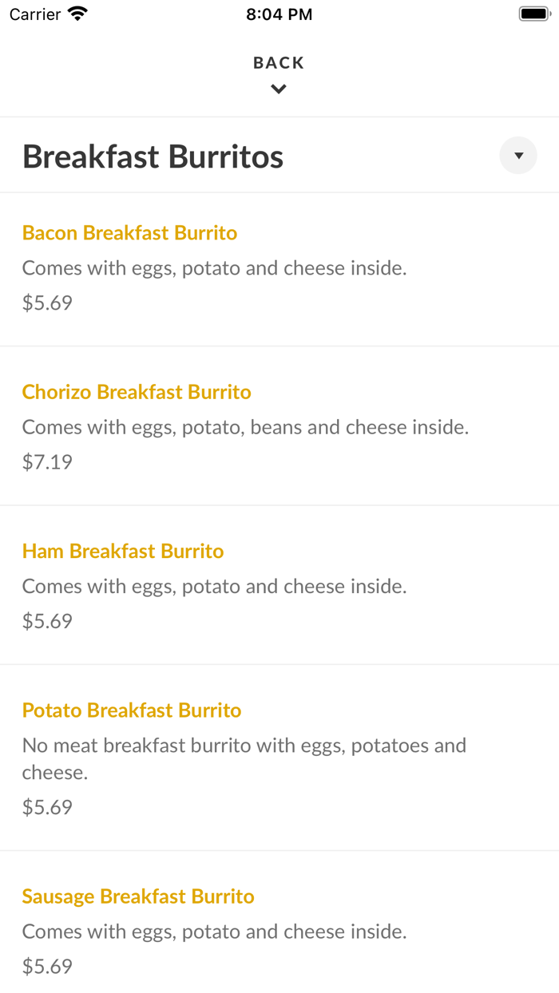Tap the Sausage burrito $5.69 price

[x=47, y=967]
